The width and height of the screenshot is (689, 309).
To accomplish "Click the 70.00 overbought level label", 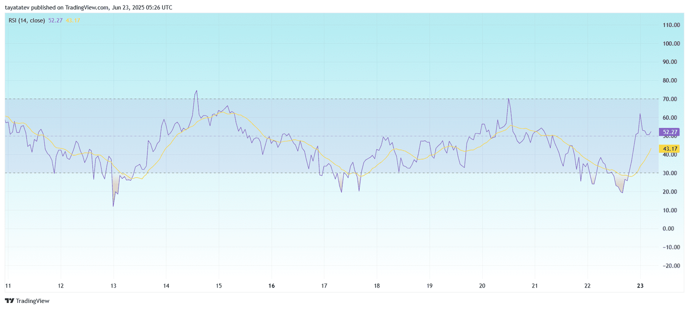I will 670,99.
